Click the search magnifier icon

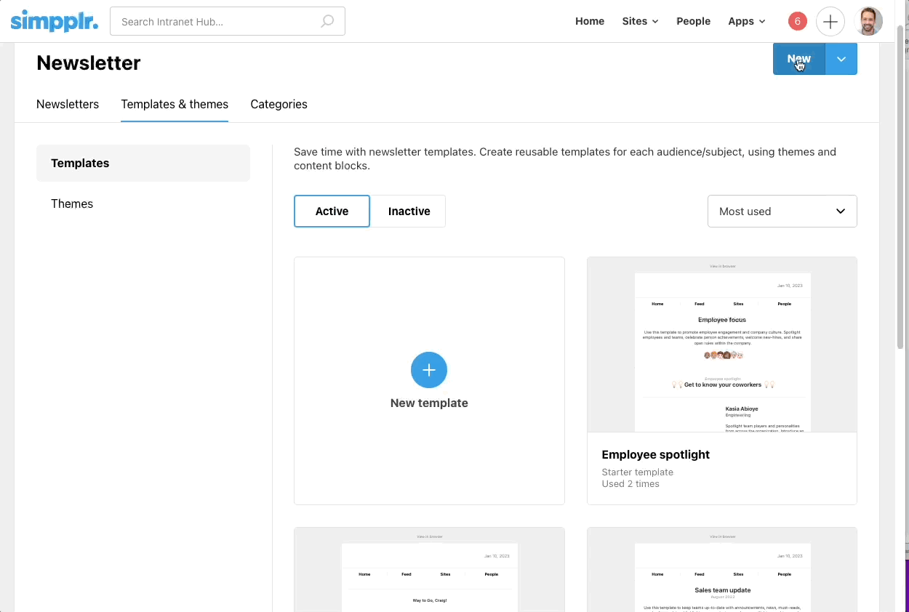[x=327, y=22]
